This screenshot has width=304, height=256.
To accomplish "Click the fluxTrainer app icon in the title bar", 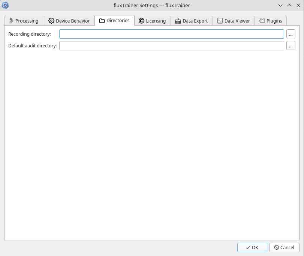I will [5, 5].
